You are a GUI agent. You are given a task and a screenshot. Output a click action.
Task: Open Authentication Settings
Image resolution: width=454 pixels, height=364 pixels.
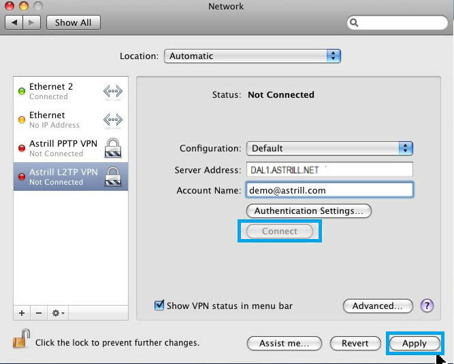click(x=308, y=211)
